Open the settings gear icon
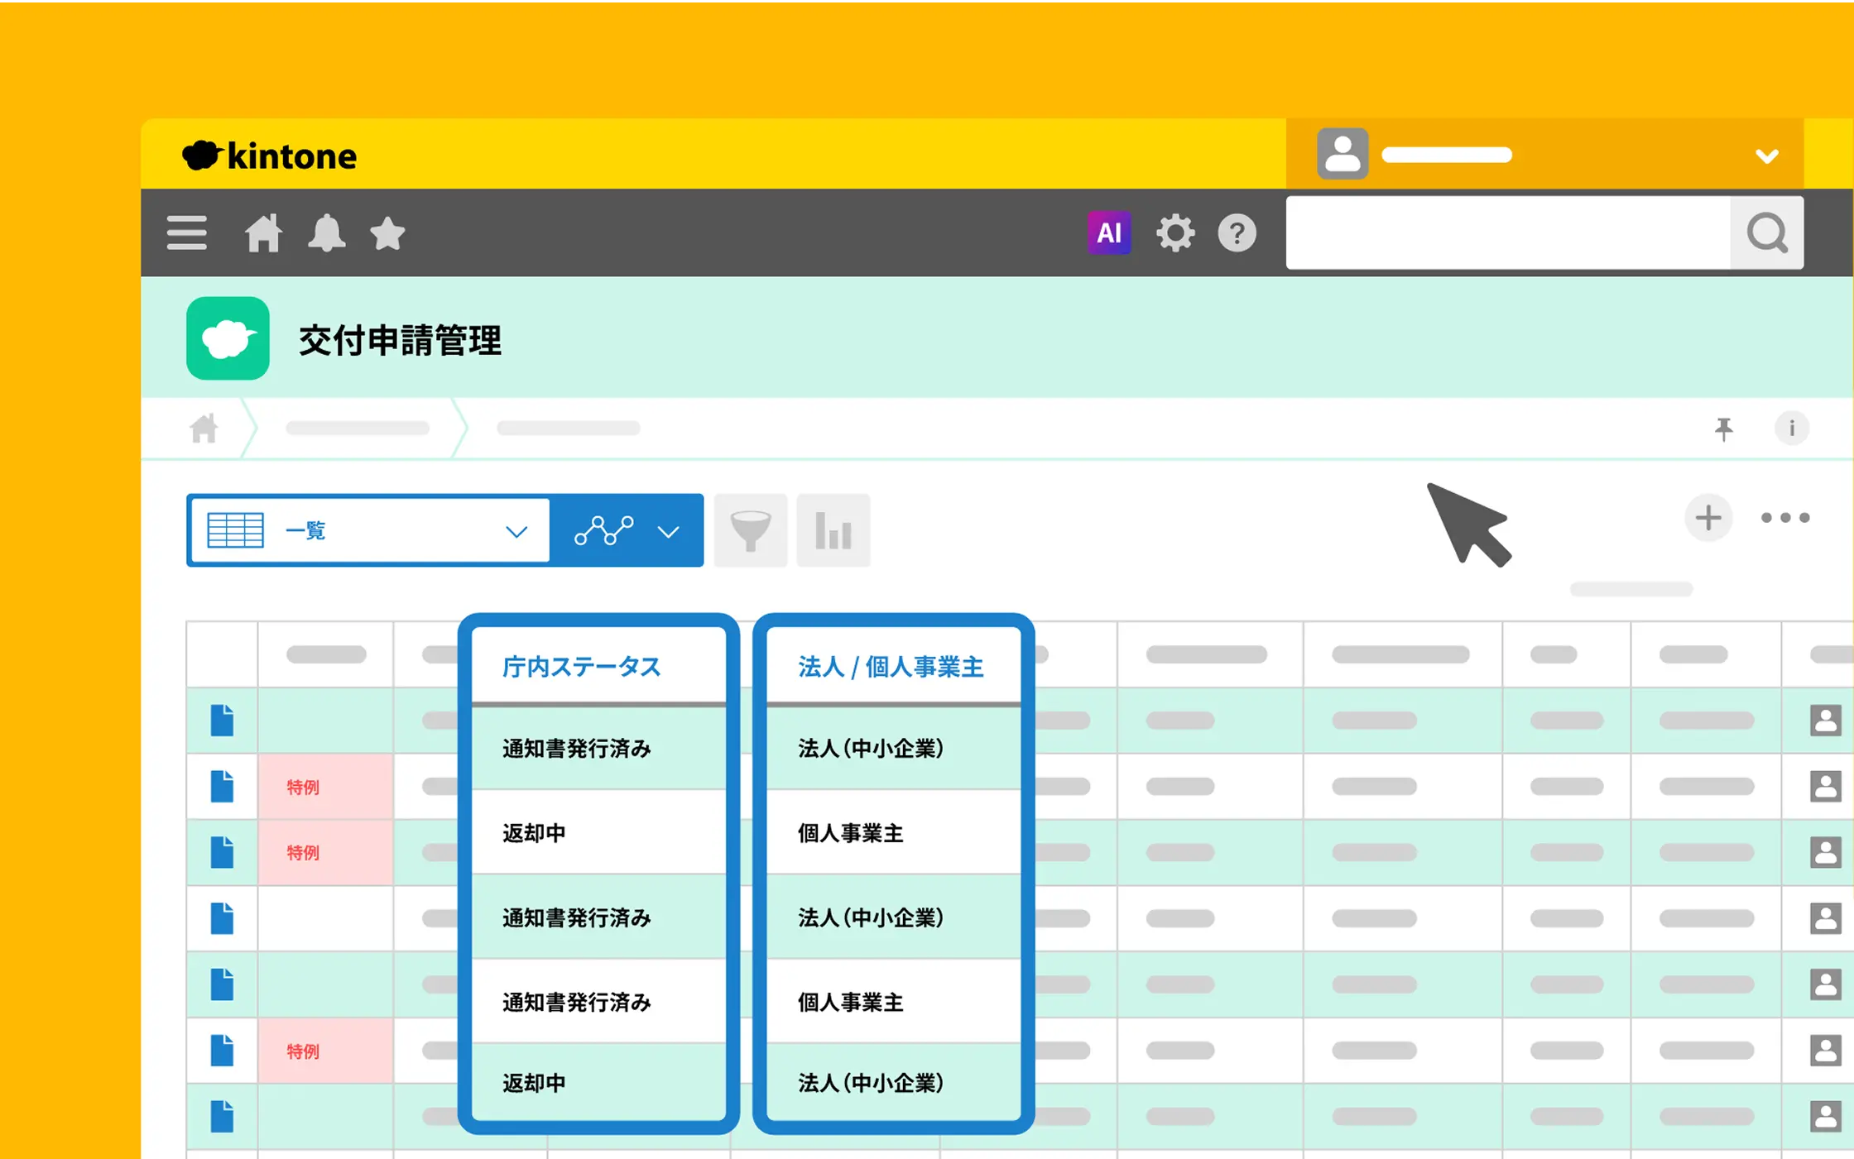This screenshot has height=1159, width=1854. [1174, 232]
